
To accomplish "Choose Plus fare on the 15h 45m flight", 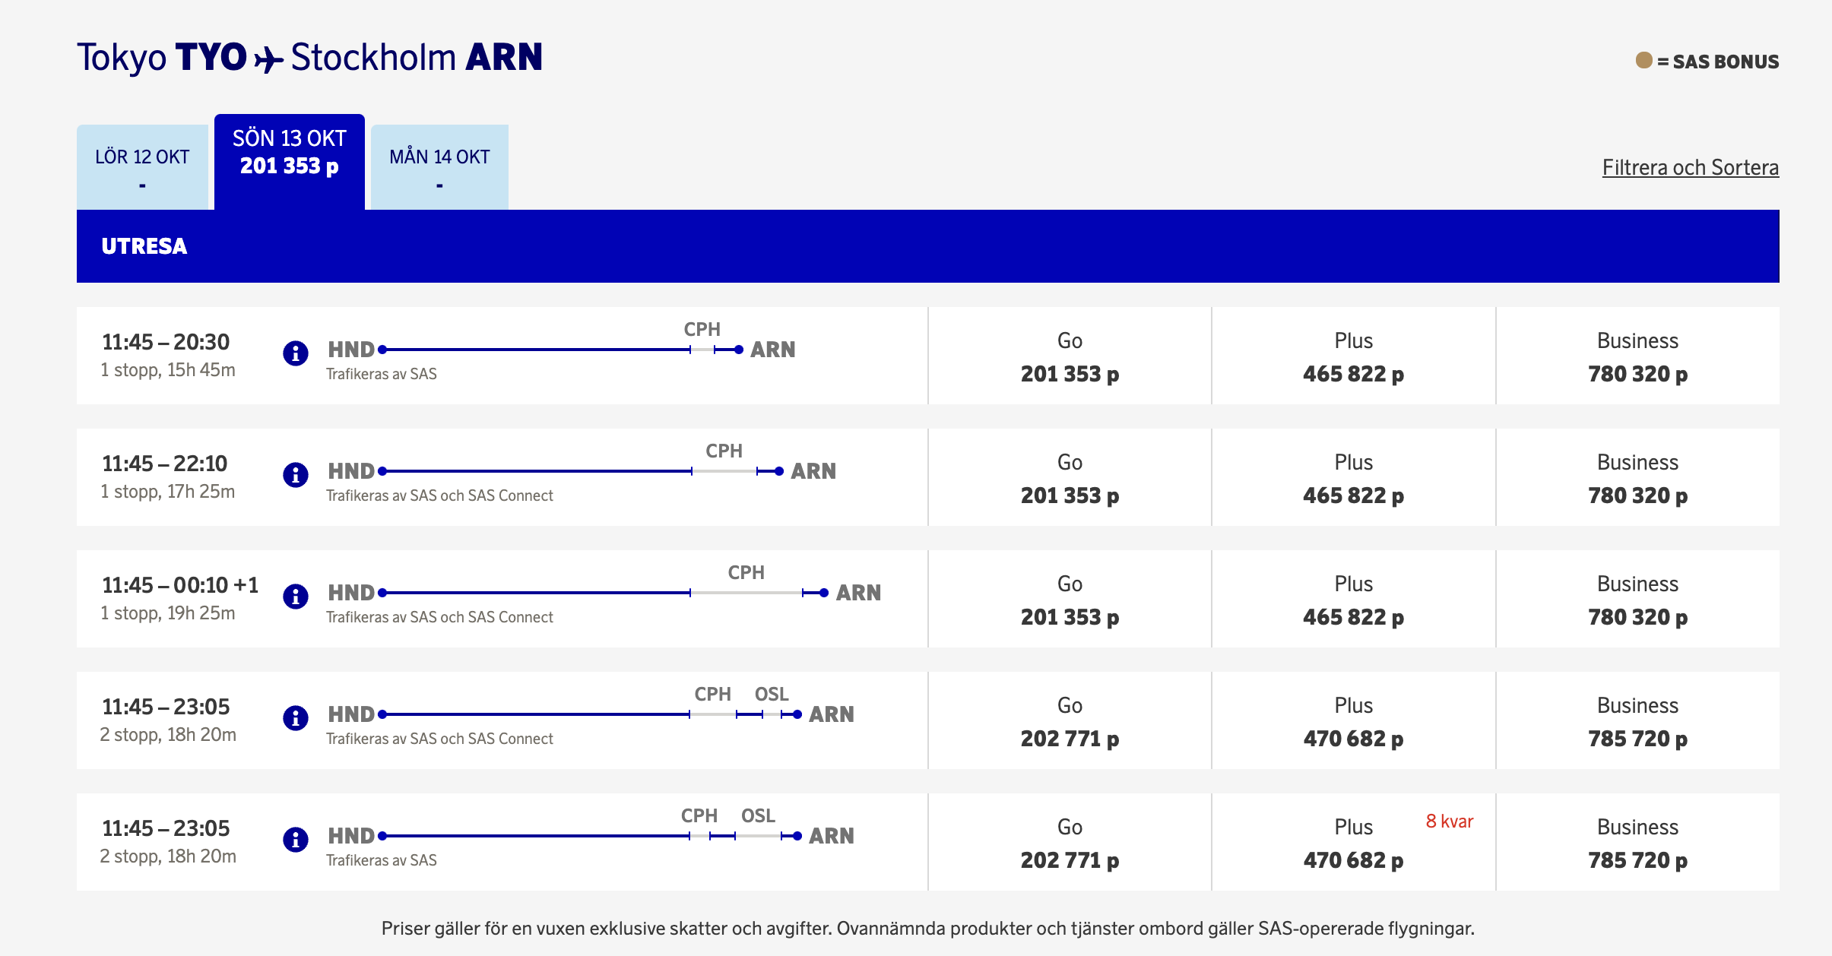I will click(x=1354, y=356).
